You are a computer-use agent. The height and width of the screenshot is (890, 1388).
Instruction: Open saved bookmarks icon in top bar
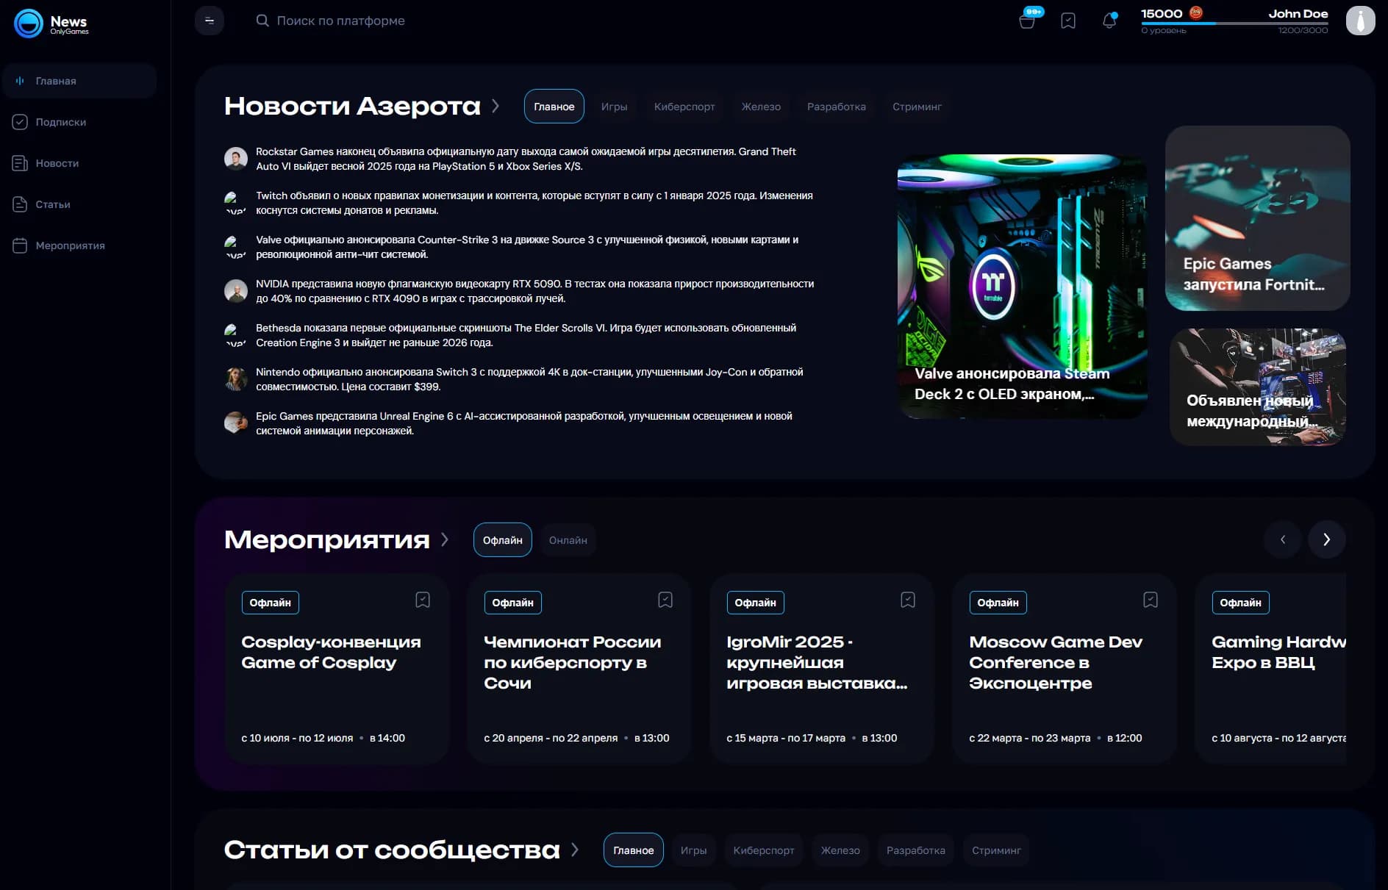[1068, 21]
